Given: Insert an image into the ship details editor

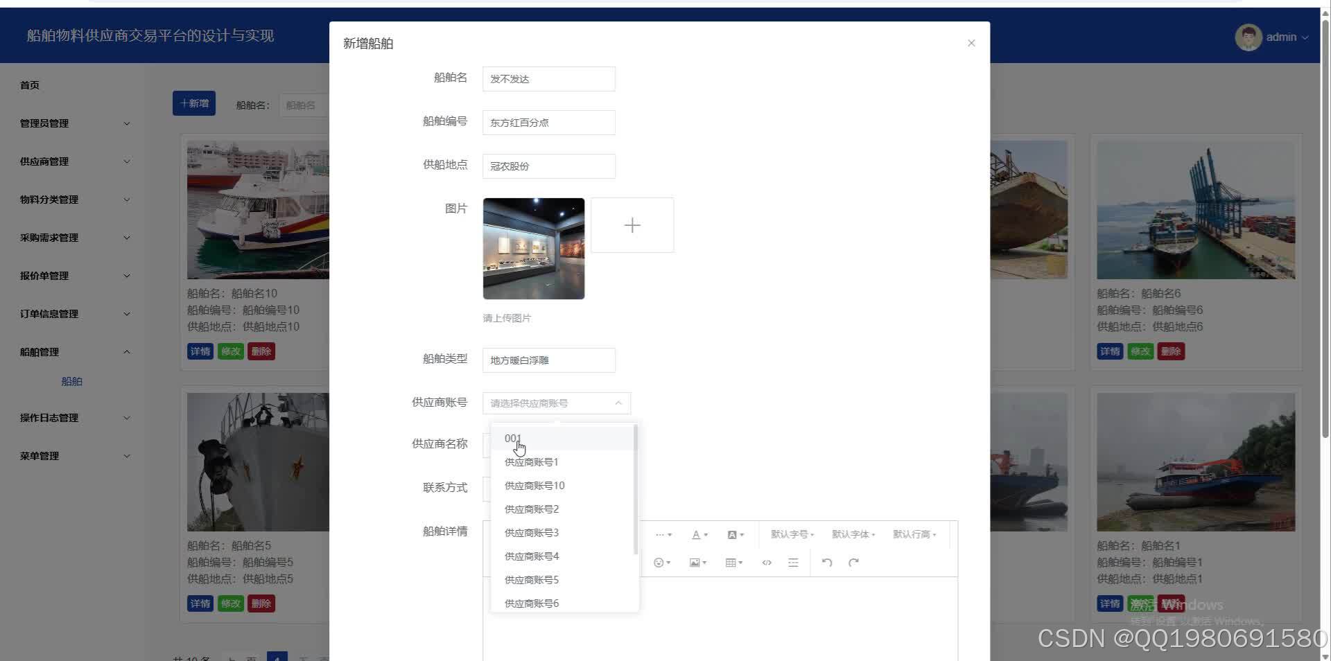Looking at the screenshot, I should (x=695, y=562).
